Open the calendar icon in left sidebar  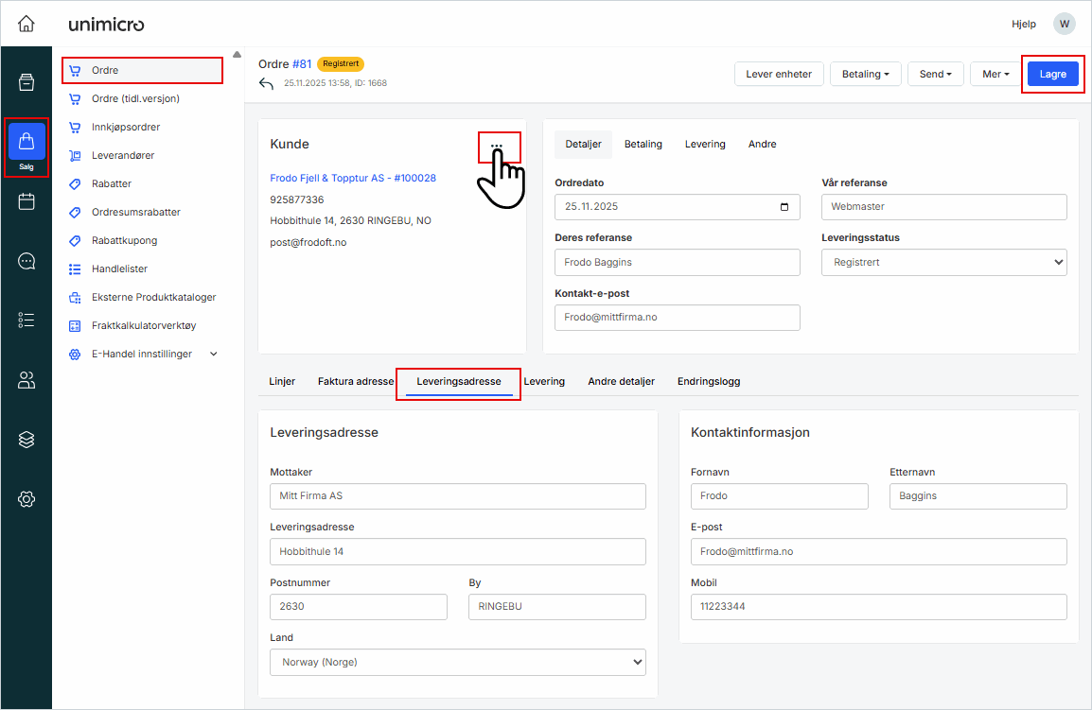[26, 201]
